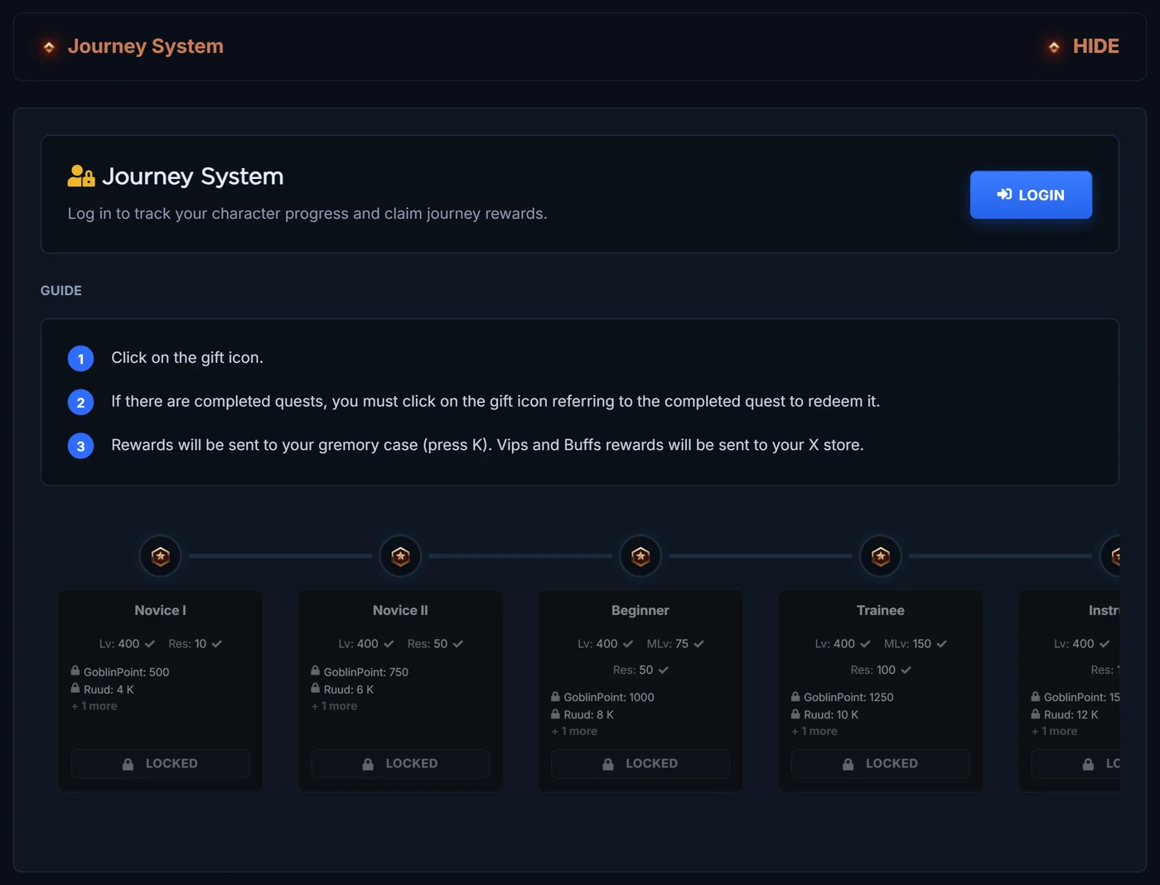Viewport: 1160px width, 885px height.
Task: Click the blue LOGIN button
Action: 1031,195
